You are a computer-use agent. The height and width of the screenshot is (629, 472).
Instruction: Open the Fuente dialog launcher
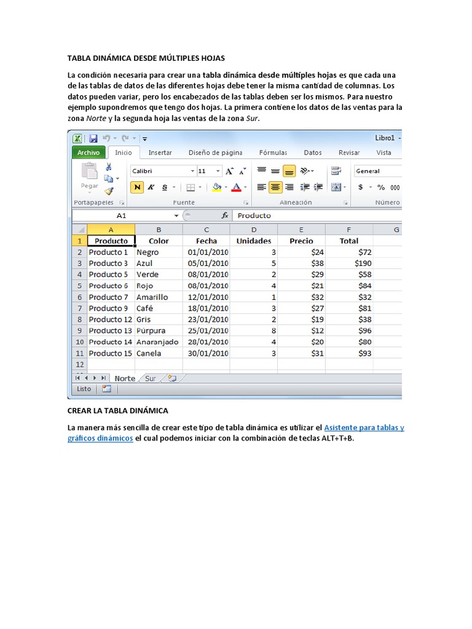246,203
